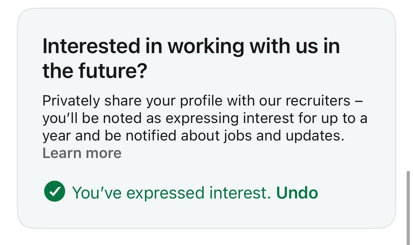413x245 pixels.
Task: Click "You've expressed interest." status text
Action: click(171, 193)
